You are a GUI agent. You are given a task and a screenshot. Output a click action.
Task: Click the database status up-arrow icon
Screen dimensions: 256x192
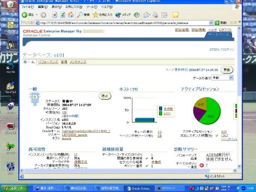coord(35,97)
